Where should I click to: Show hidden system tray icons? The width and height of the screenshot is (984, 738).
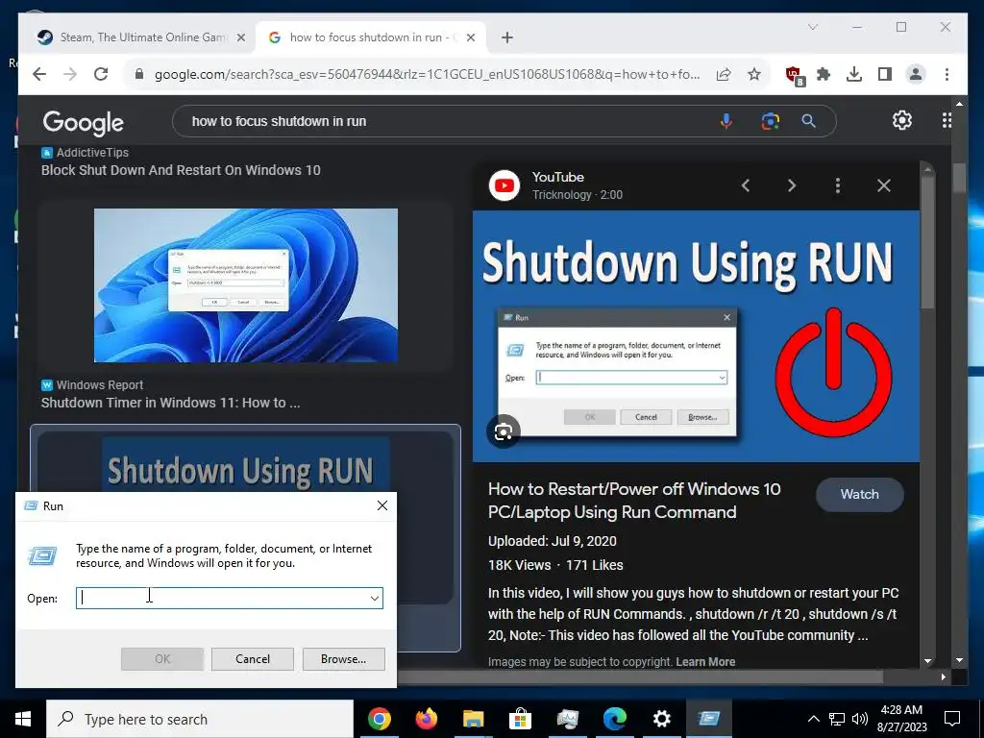(813, 719)
